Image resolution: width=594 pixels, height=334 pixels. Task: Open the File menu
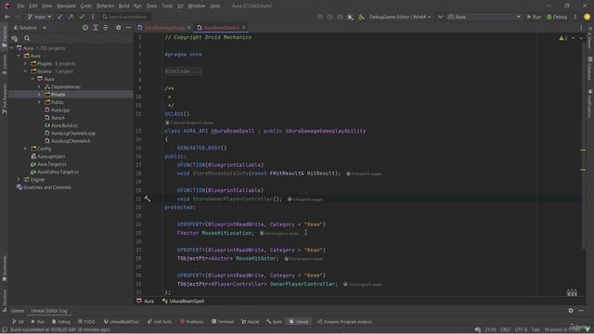coord(20,6)
